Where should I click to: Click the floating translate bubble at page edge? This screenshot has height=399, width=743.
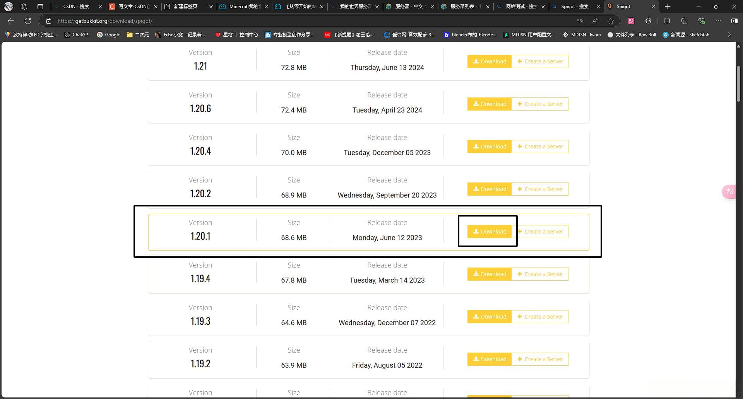pos(729,191)
